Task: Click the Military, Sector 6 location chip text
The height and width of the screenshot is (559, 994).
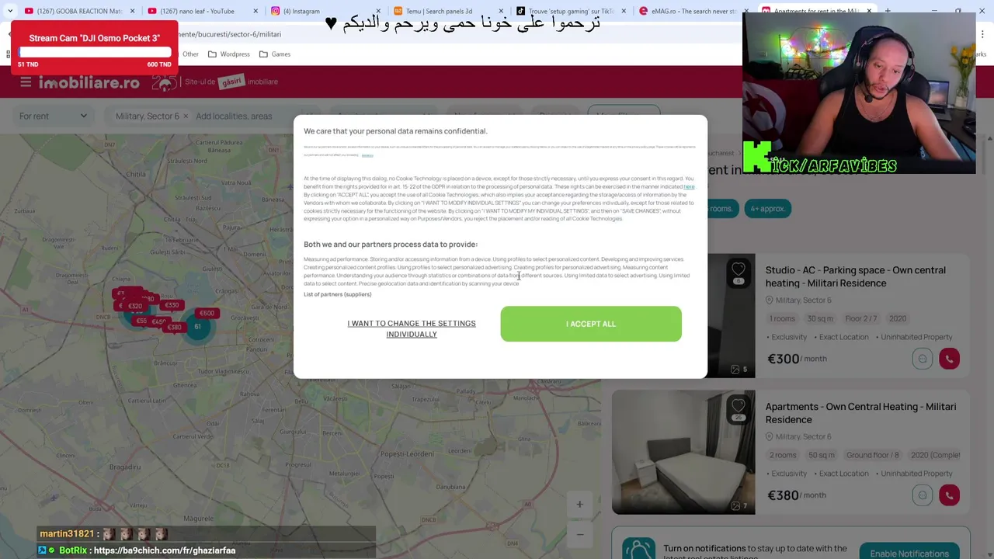Action: pos(147,116)
